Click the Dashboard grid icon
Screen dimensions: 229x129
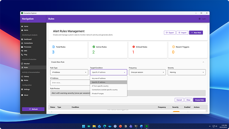click(22, 39)
